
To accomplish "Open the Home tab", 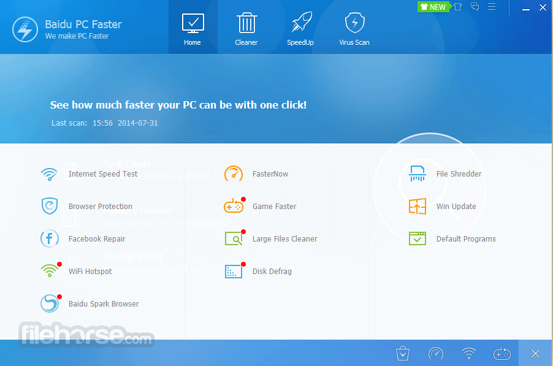I will pyautogui.click(x=193, y=28).
